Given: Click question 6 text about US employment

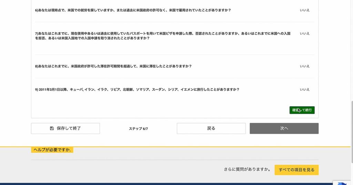Looking at the screenshot, I should click(133, 10).
